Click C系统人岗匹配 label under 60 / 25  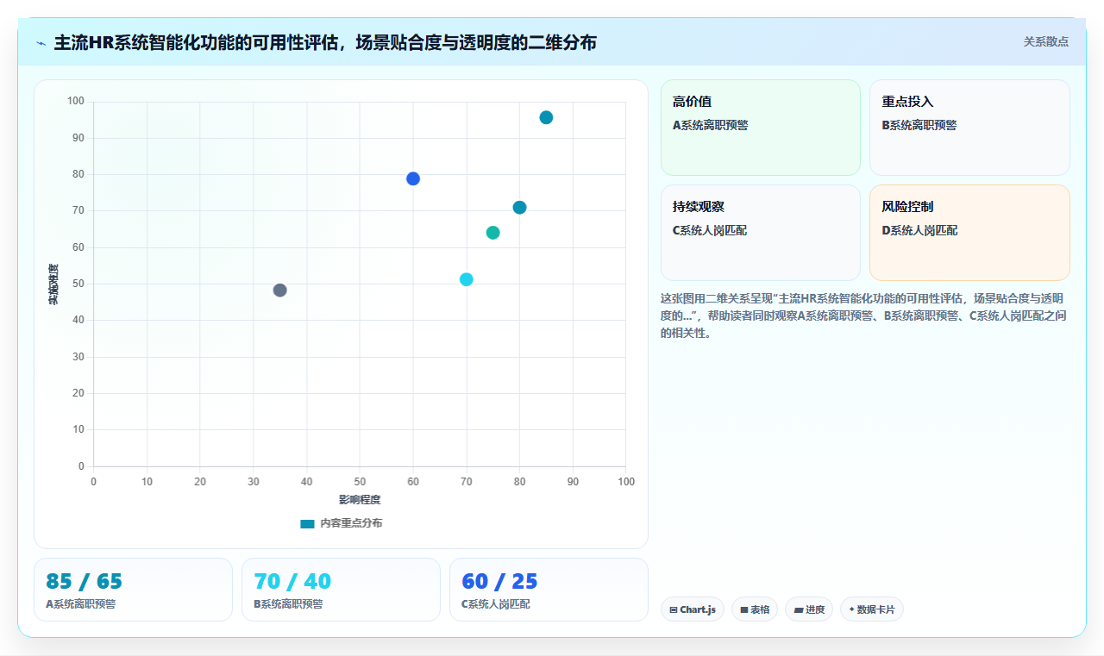(x=496, y=604)
